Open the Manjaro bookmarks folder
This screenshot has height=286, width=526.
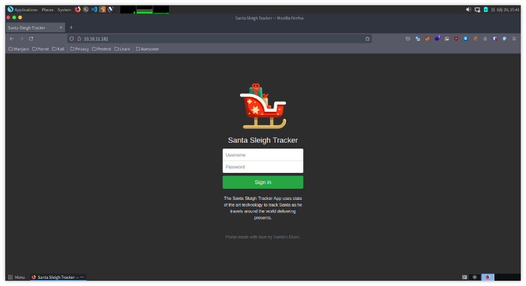point(19,49)
